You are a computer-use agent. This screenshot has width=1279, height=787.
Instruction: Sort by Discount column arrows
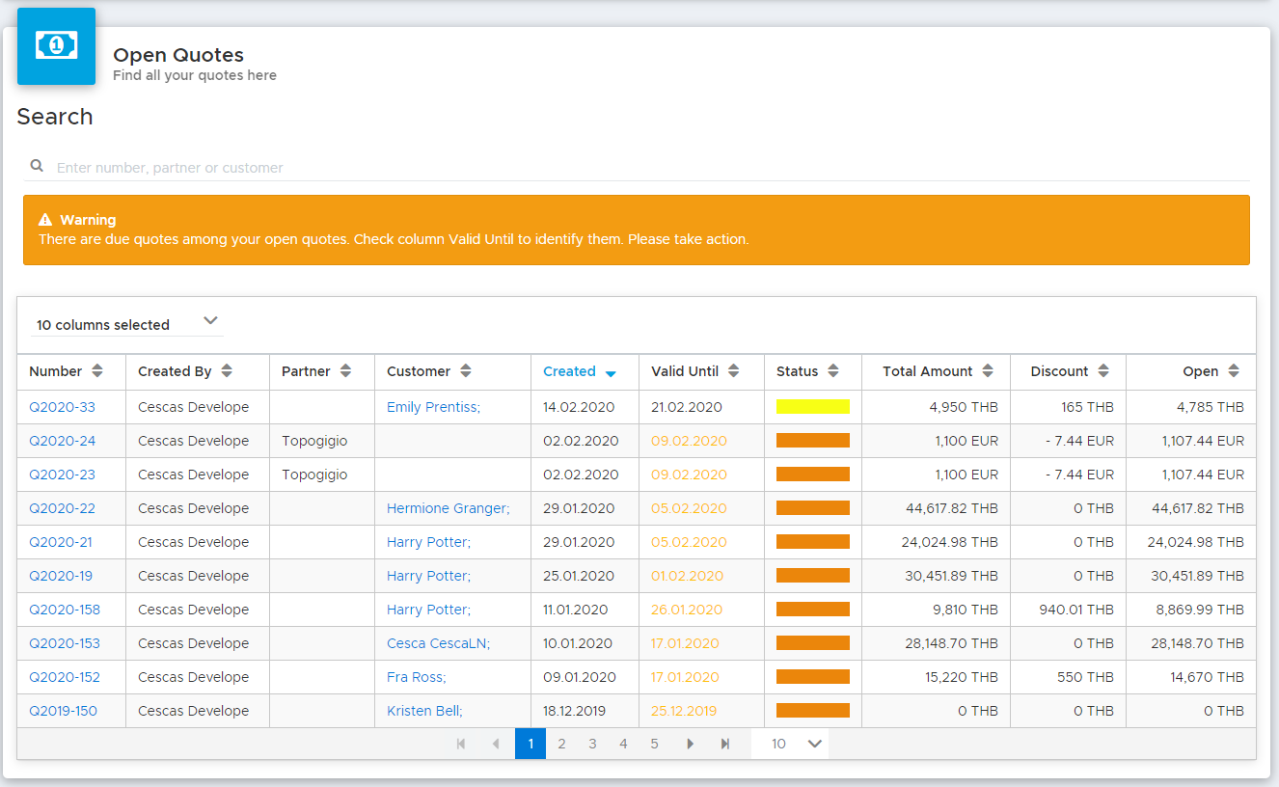coord(1102,371)
